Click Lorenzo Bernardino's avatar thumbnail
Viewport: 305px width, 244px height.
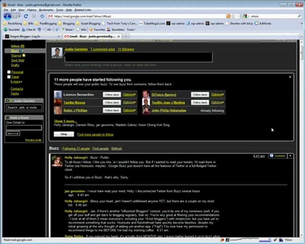click(x=58, y=95)
